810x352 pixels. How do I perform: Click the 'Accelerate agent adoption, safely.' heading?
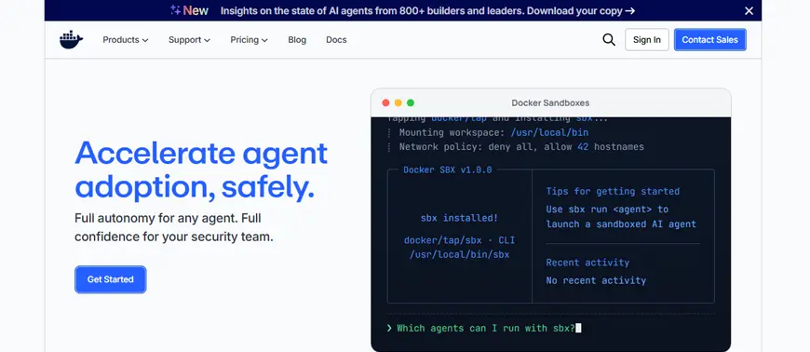201,170
